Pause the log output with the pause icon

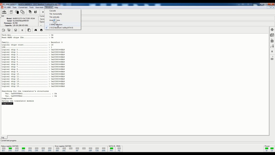pyautogui.click(x=23, y=30)
